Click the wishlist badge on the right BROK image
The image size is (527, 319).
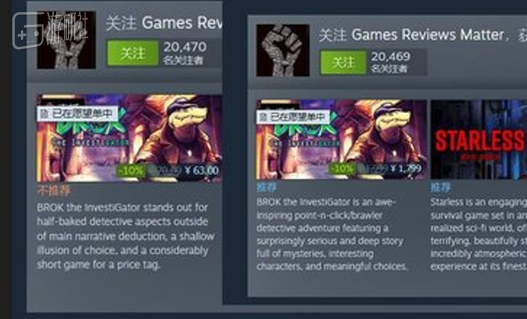point(293,117)
